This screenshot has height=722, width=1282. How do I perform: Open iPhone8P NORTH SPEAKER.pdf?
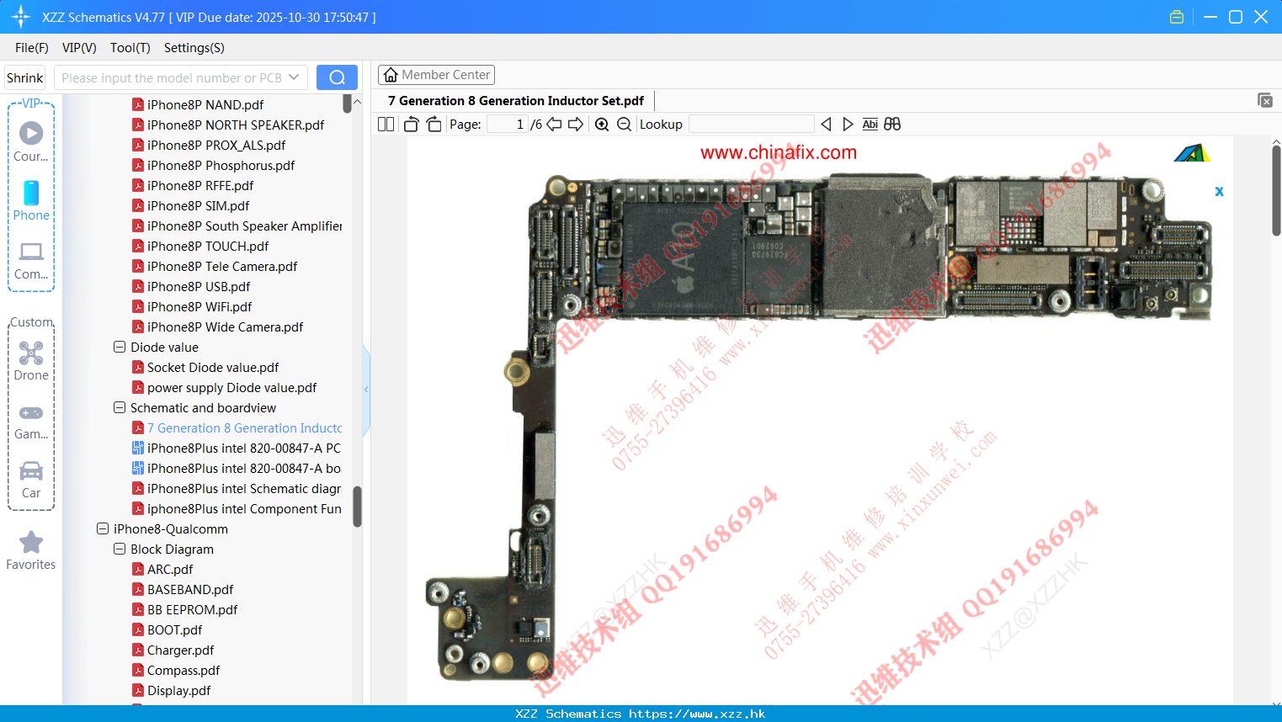pyautogui.click(x=236, y=125)
